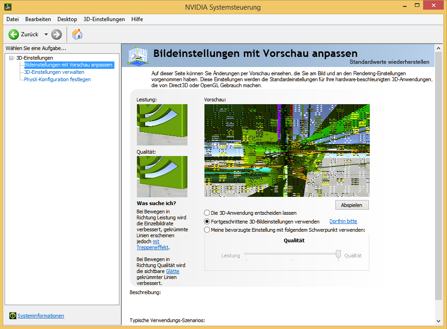Select PhysX-Konfiguration festlegen in the tree
The width and height of the screenshot is (447, 329).
pyautogui.click(x=57, y=79)
